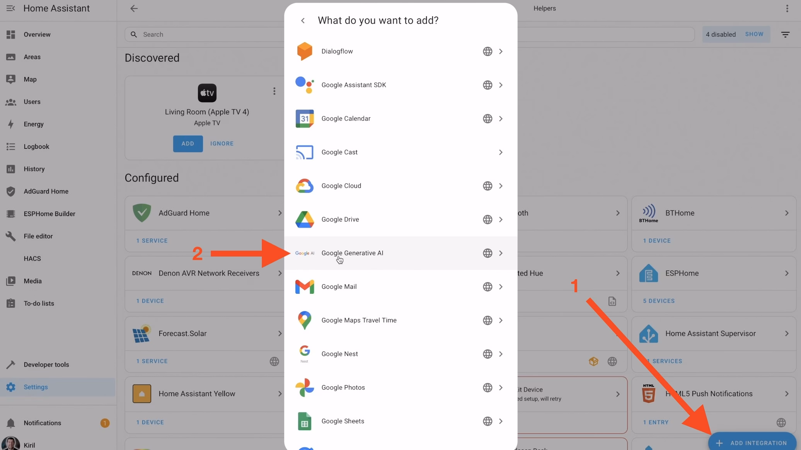Screen dimensions: 801x450
Task: Open Home Assistant Supervisor integration card
Action: click(x=714, y=334)
